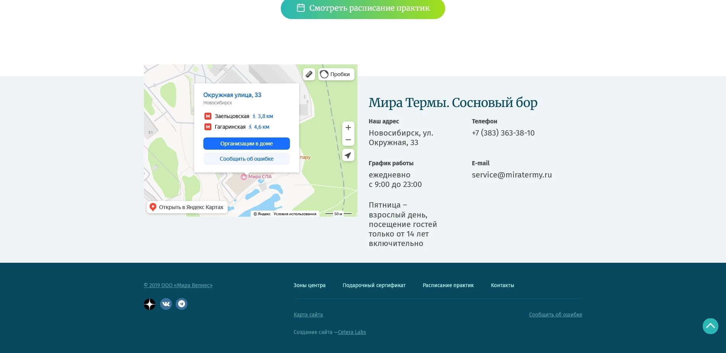Open Открыть в Яндекс Картах

click(187, 207)
